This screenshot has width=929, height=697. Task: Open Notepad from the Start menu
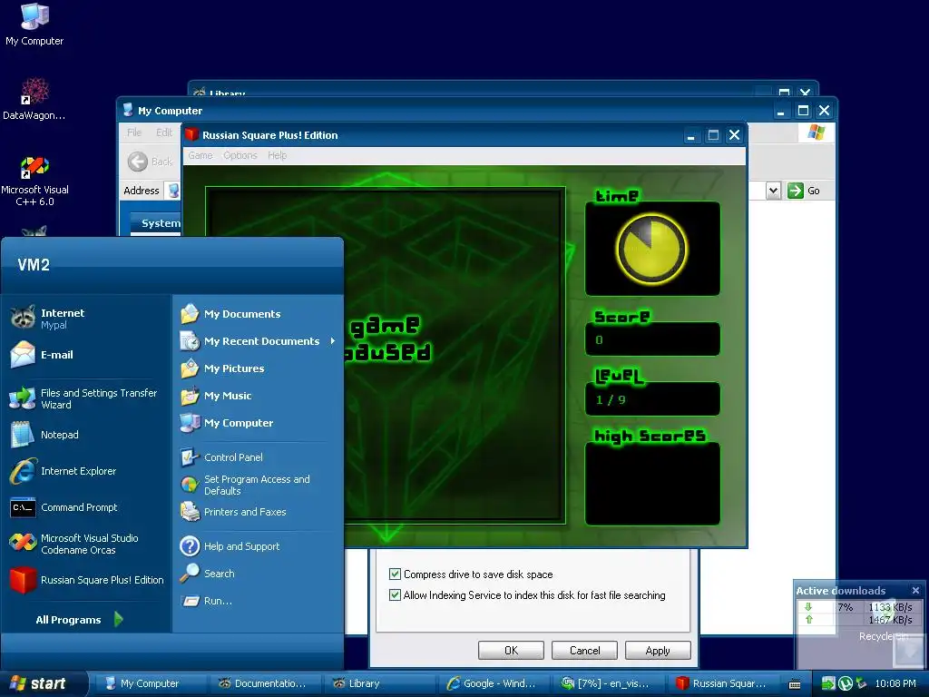87,435
